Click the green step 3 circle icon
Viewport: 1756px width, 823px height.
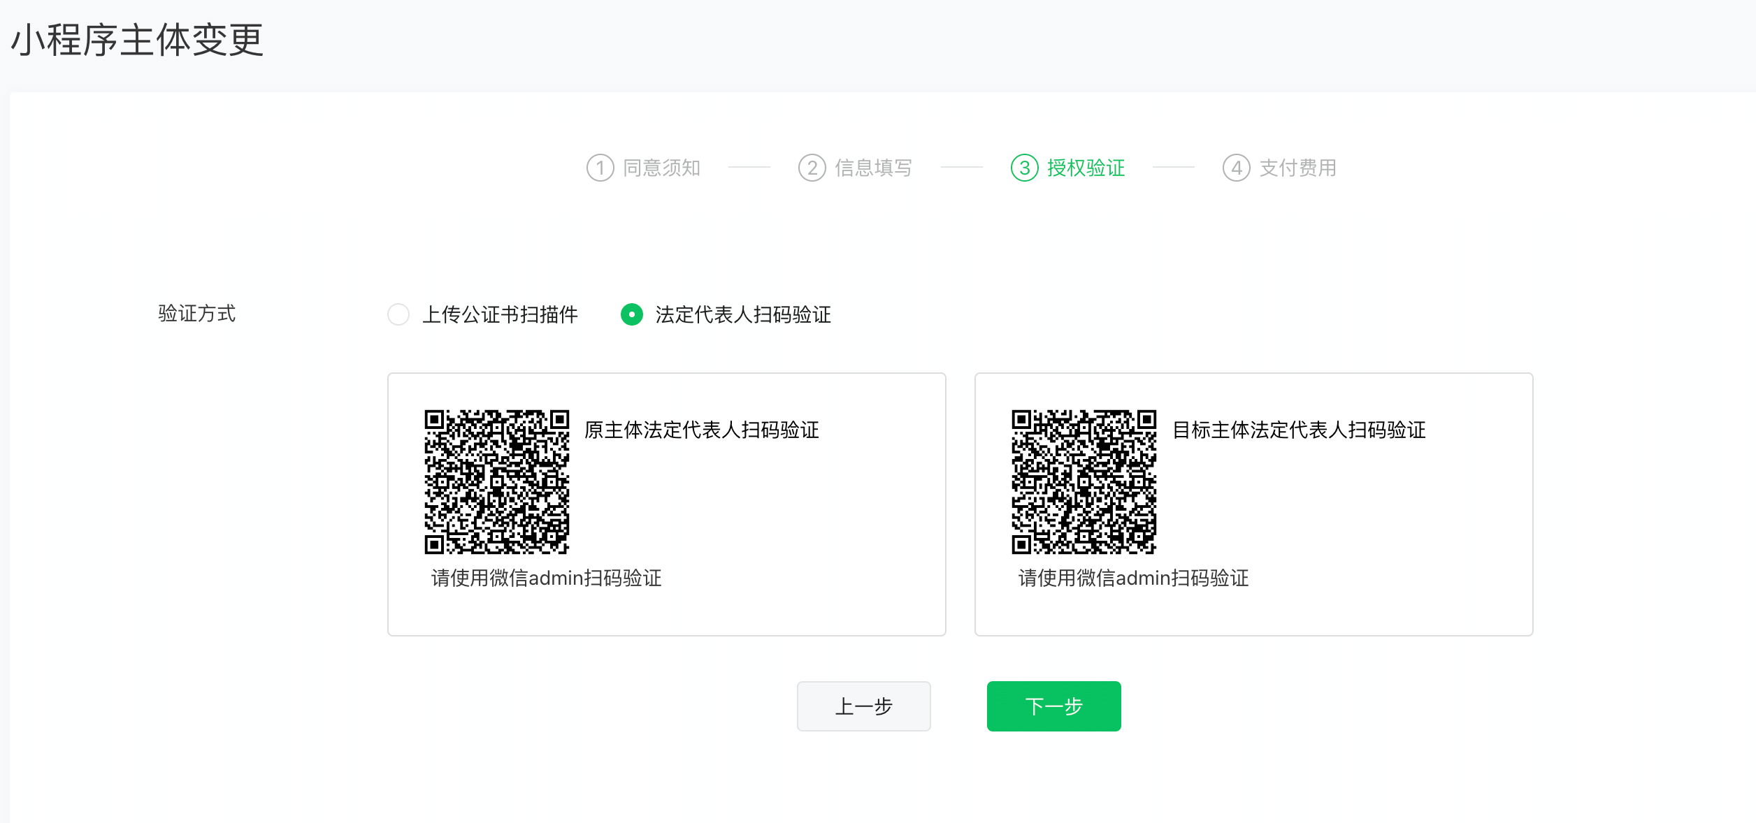pos(1024,168)
